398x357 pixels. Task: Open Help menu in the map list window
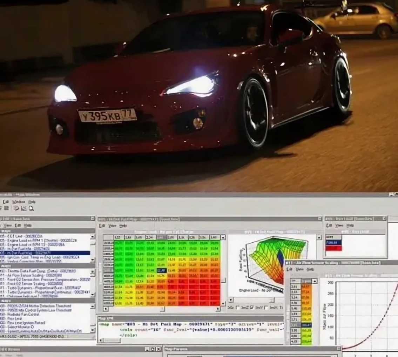click(x=27, y=225)
